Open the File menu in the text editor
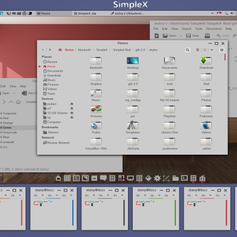 (x=156, y=28)
